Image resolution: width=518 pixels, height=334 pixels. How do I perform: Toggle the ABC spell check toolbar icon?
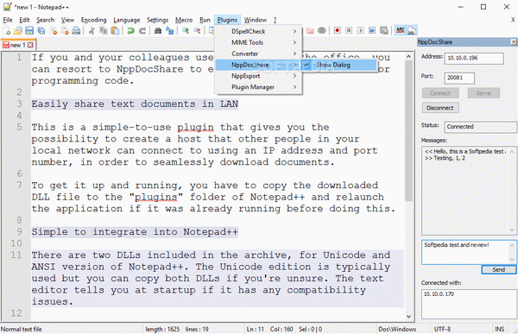click(400, 30)
